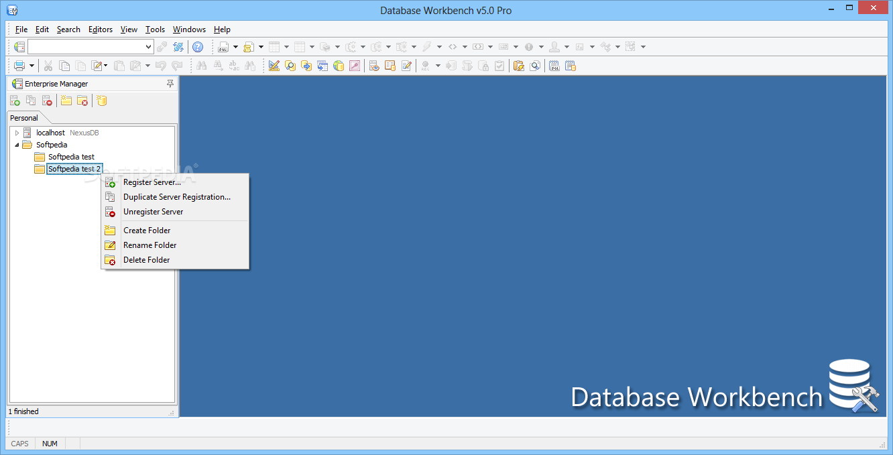Open the Search menu
Image resolution: width=893 pixels, height=455 pixels.
point(68,29)
